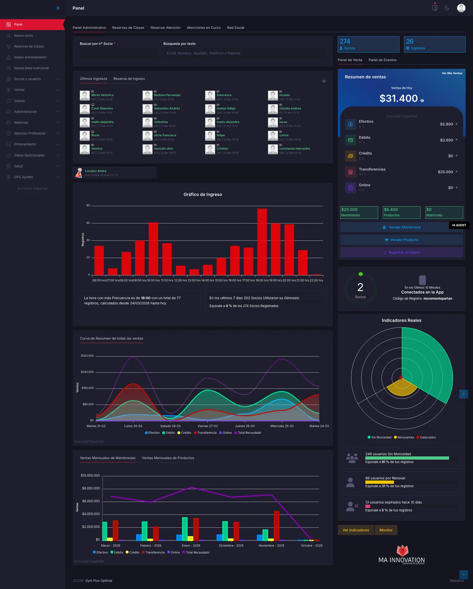Click the Transferencias bank icon
Viewport: 473px width, 589px height.
click(x=351, y=172)
